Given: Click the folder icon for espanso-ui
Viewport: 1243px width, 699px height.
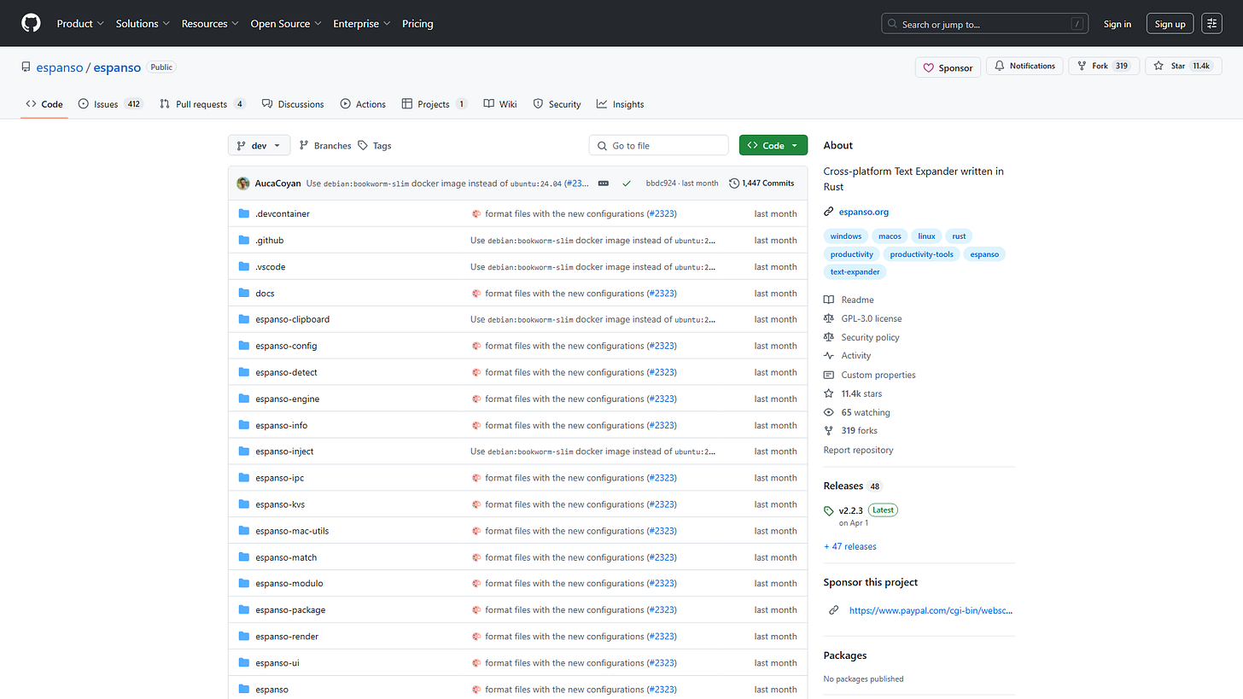Looking at the screenshot, I should 244,663.
